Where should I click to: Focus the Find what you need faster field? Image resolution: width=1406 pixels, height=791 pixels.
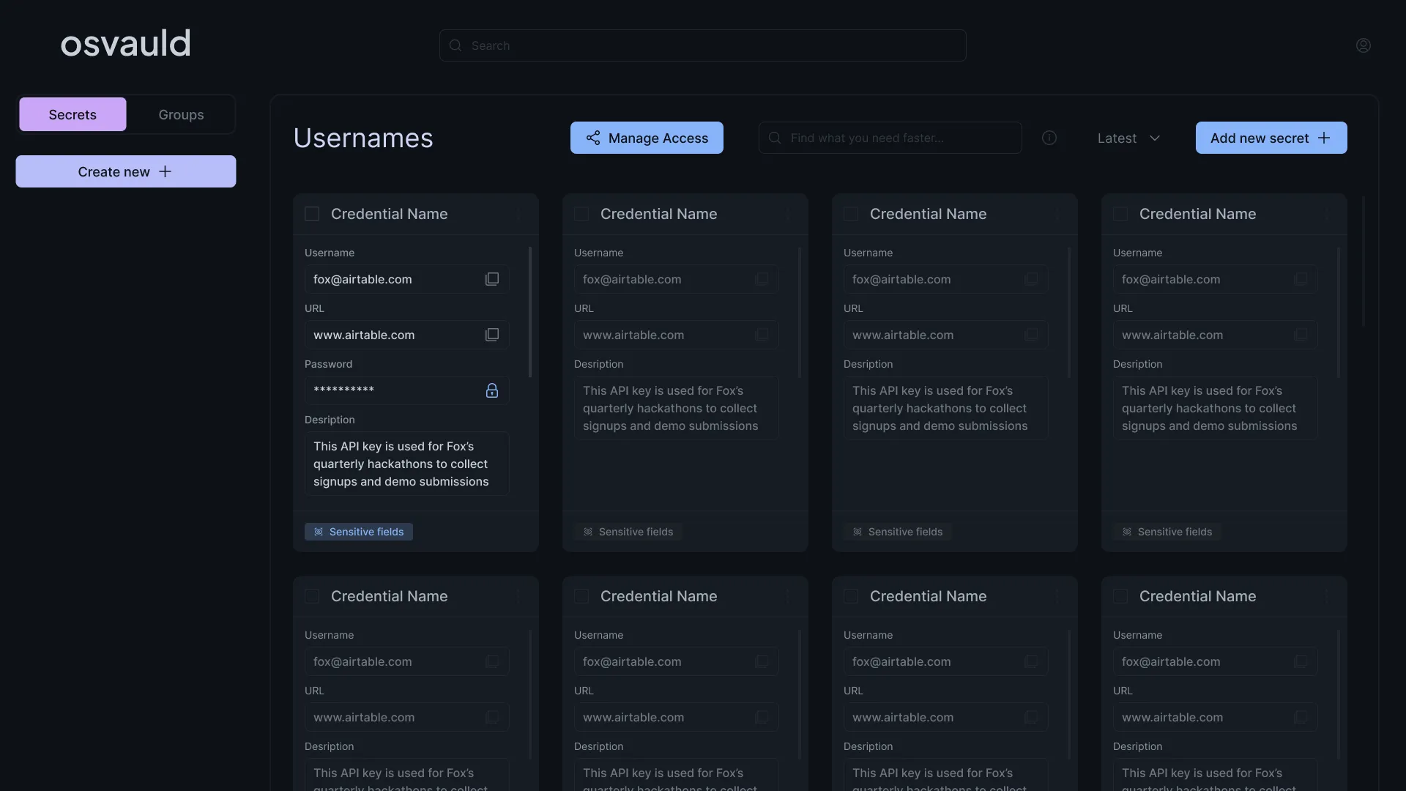(x=890, y=138)
